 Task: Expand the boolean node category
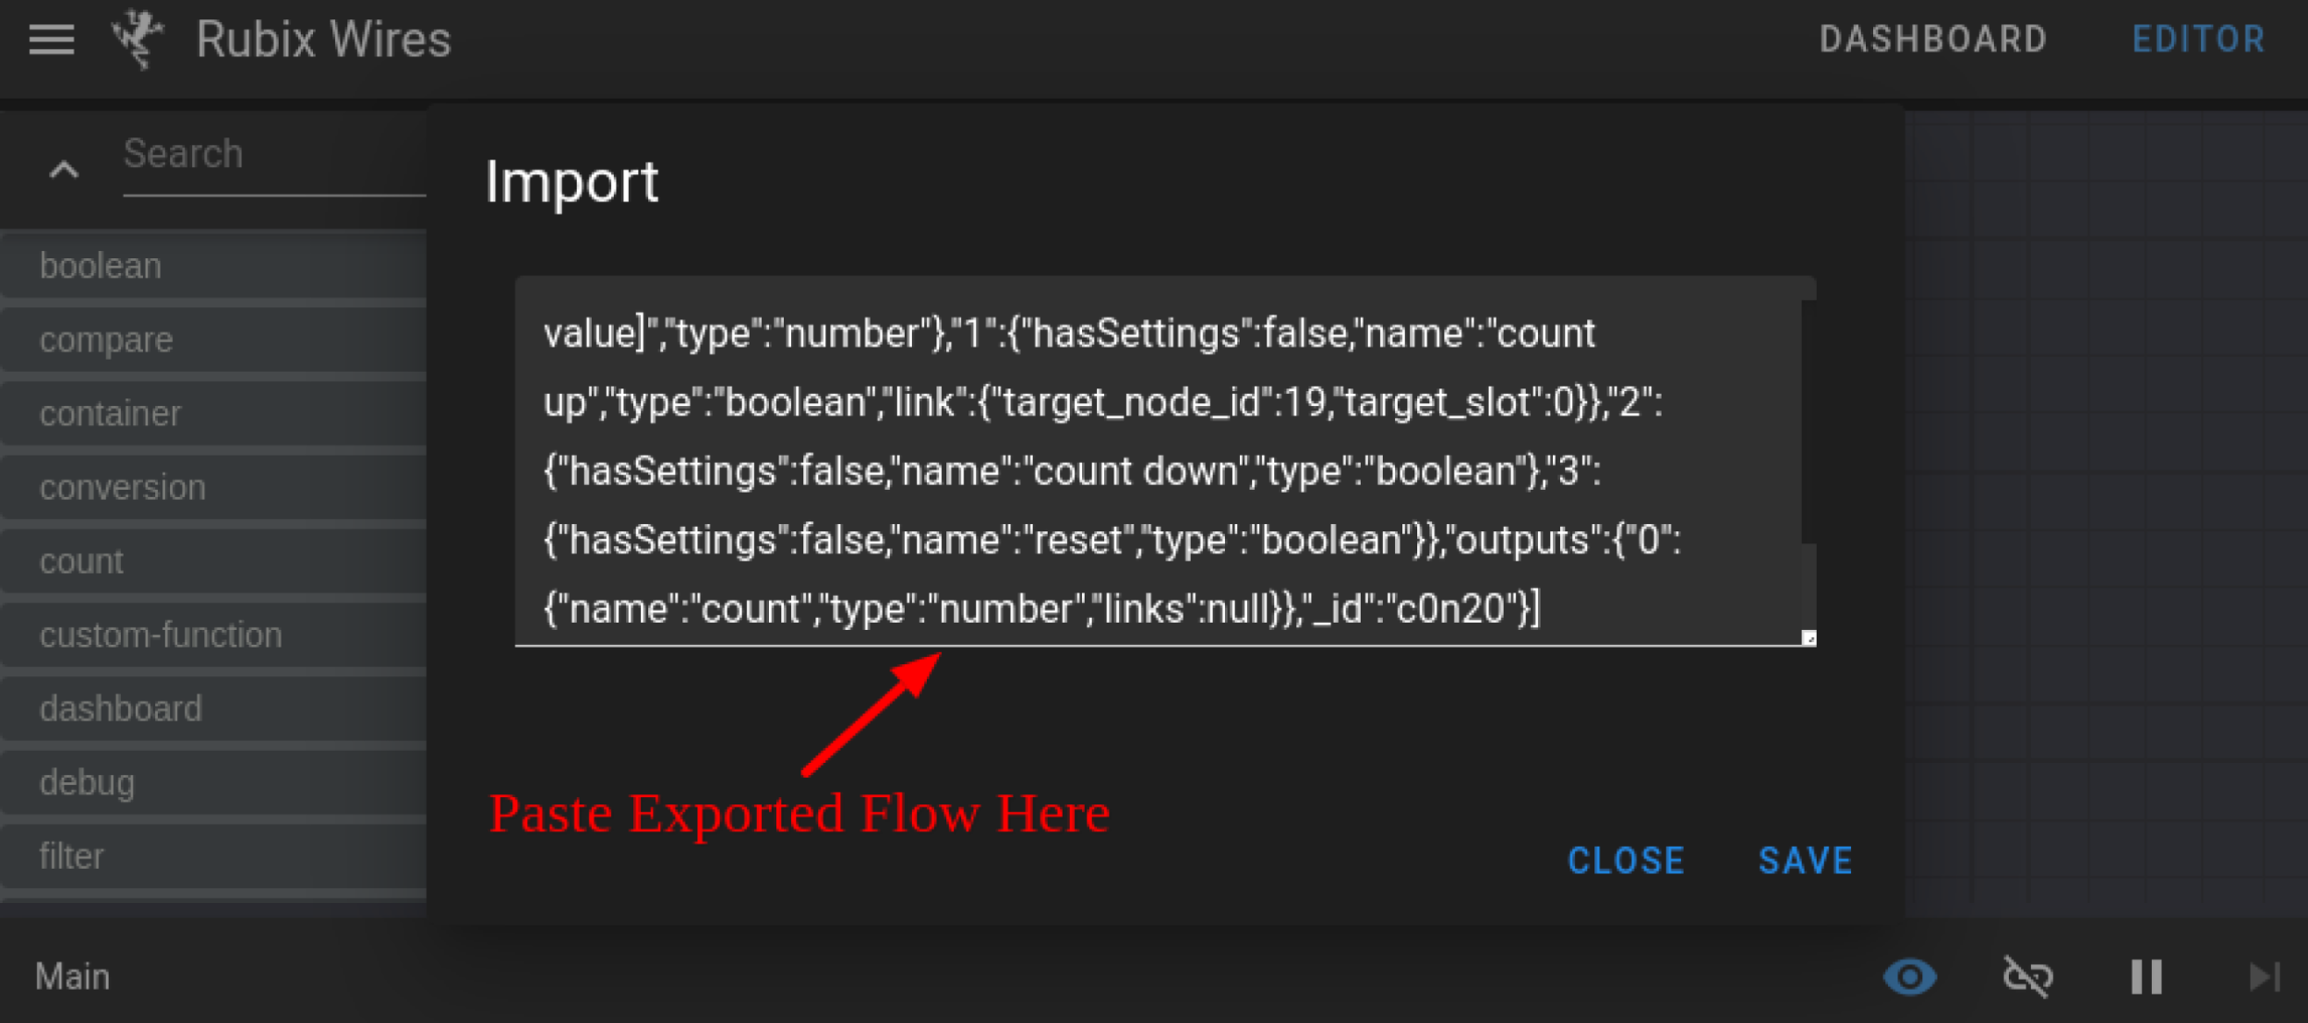click(x=213, y=267)
